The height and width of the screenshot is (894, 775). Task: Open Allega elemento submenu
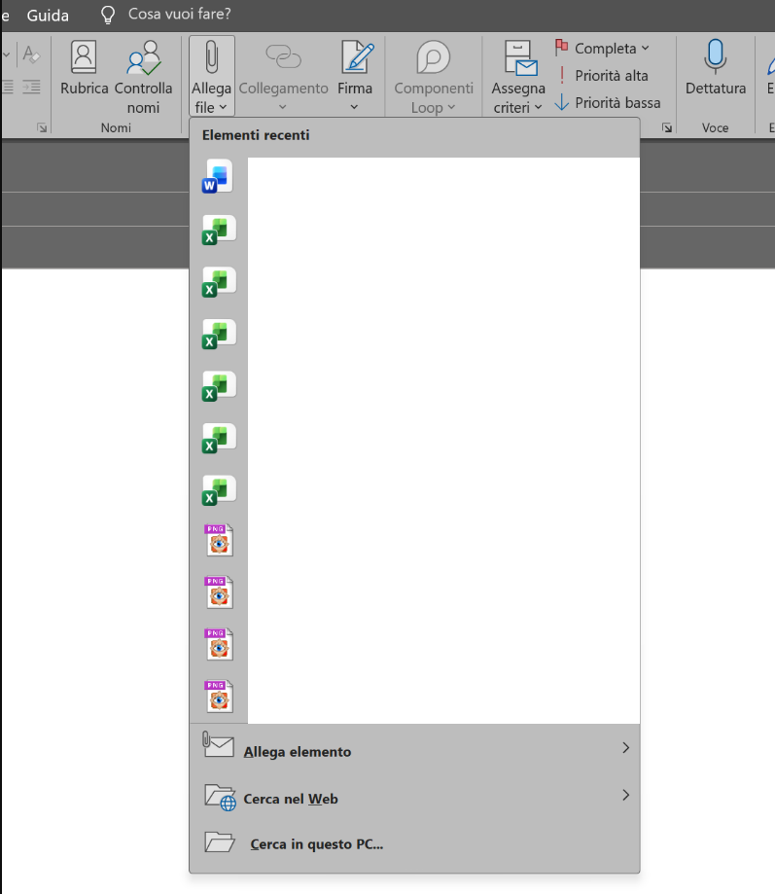[x=415, y=749]
